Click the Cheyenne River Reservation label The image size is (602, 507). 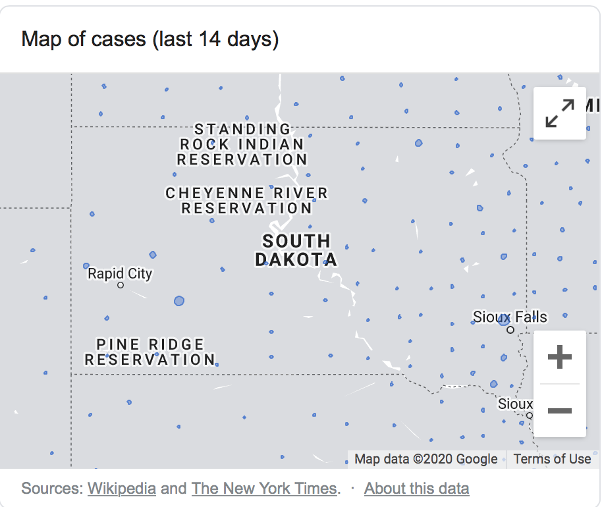click(246, 201)
